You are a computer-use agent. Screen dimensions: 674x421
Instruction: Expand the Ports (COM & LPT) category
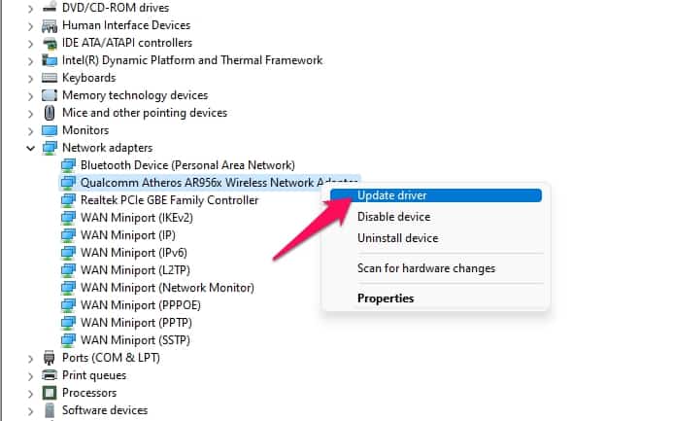click(x=31, y=358)
